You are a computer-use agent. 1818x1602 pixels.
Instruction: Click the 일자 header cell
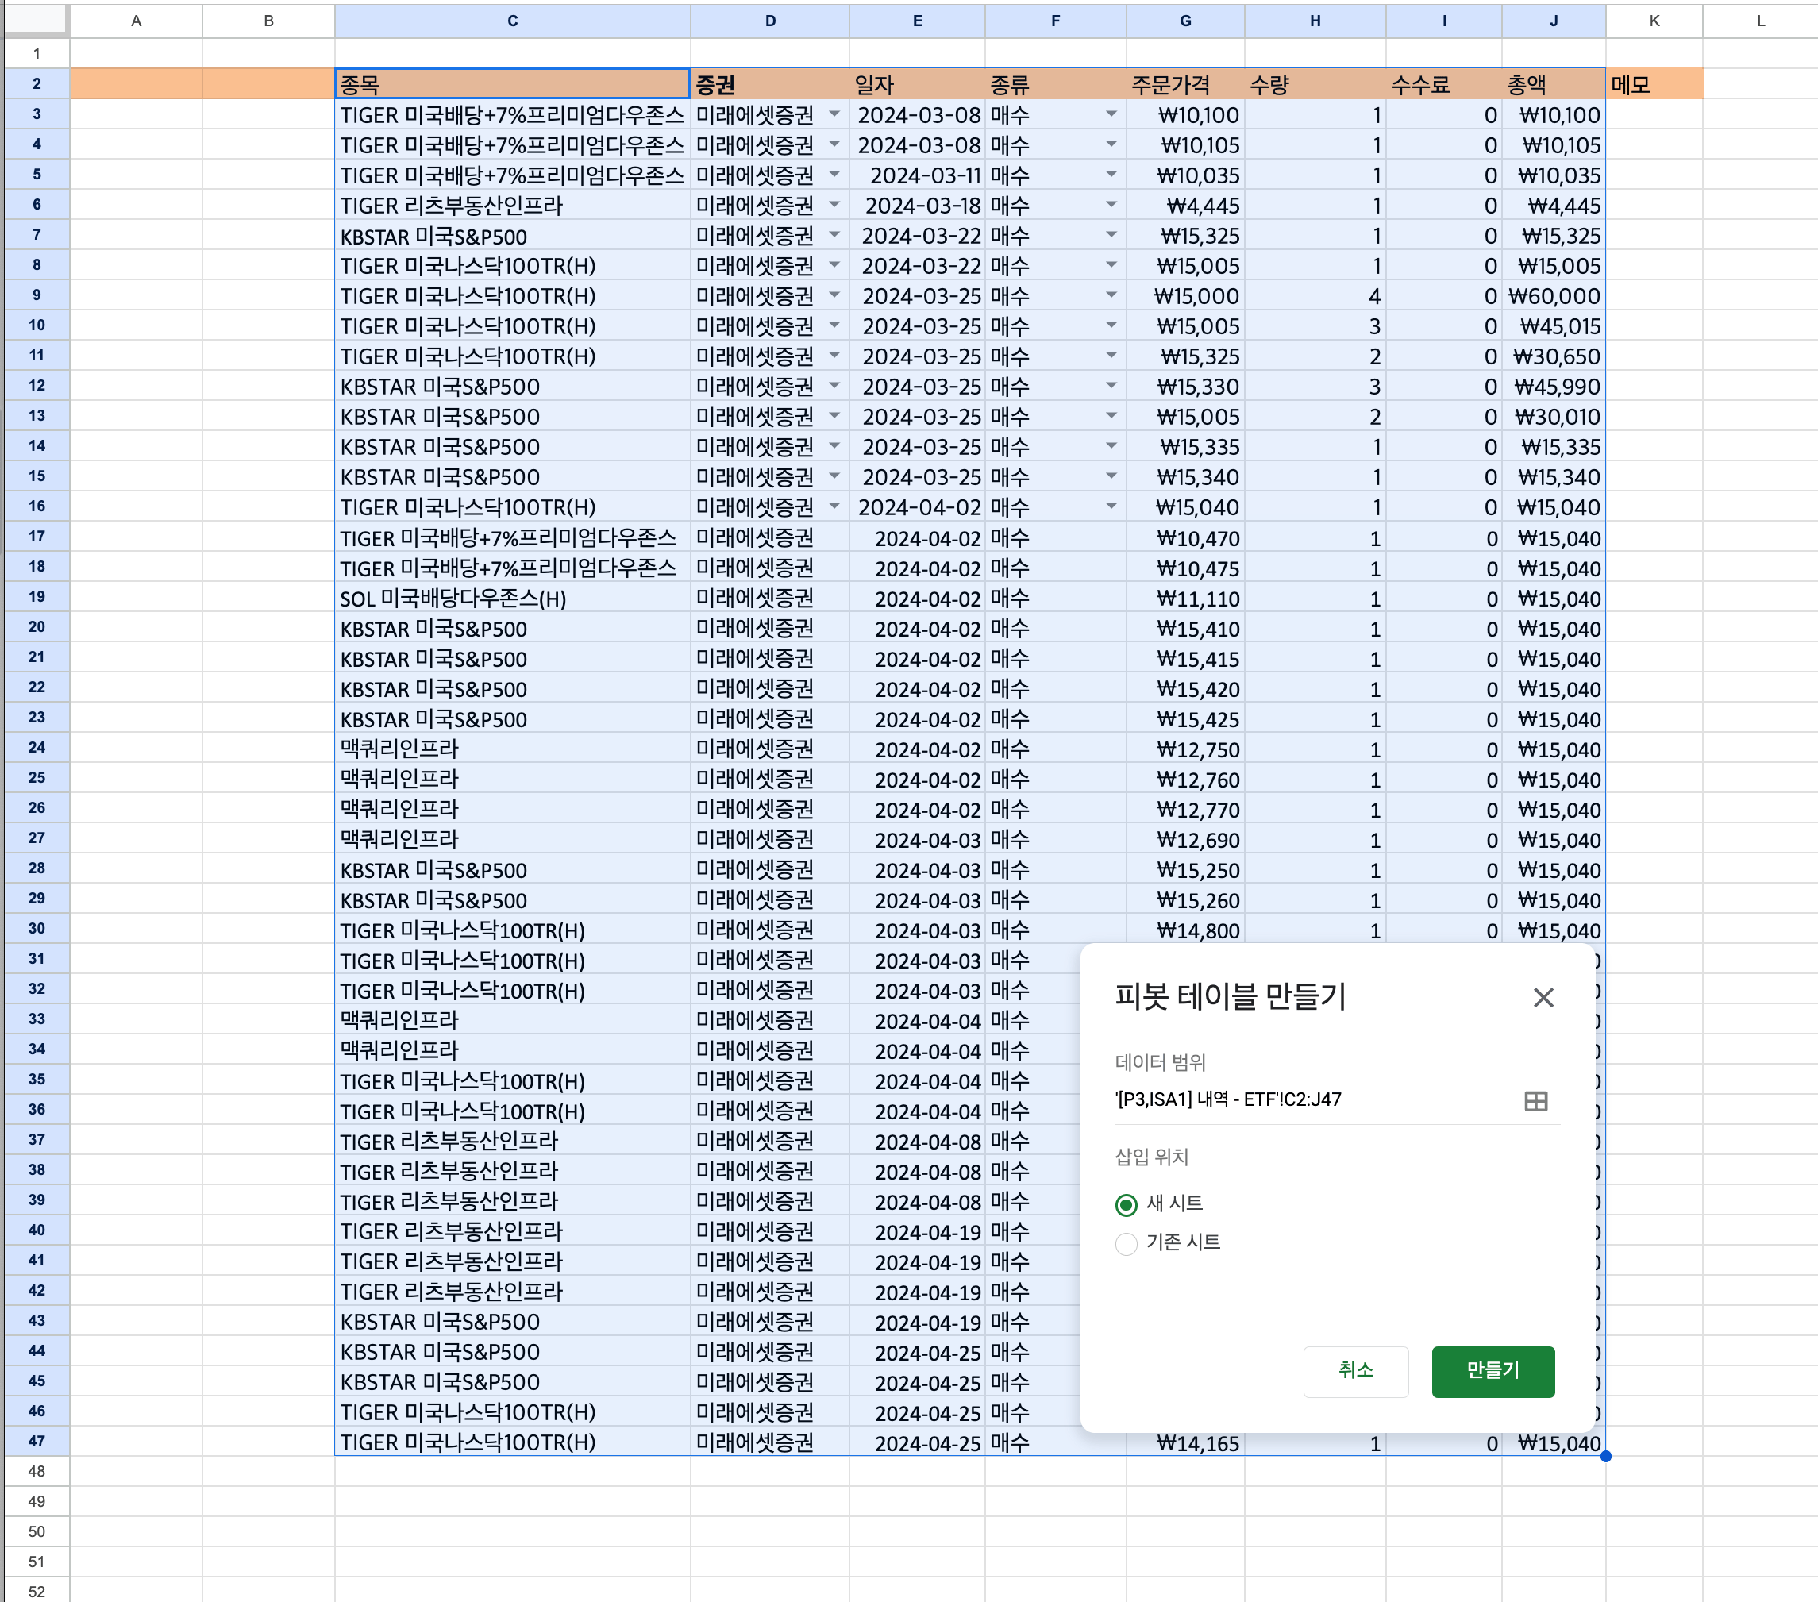point(917,83)
